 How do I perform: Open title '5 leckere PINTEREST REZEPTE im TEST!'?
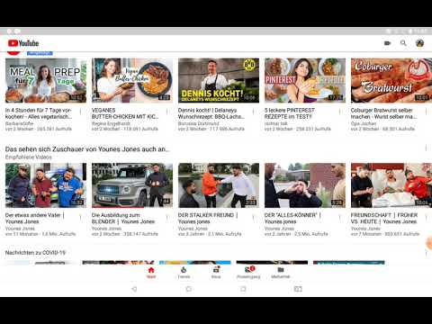[x=290, y=113]
